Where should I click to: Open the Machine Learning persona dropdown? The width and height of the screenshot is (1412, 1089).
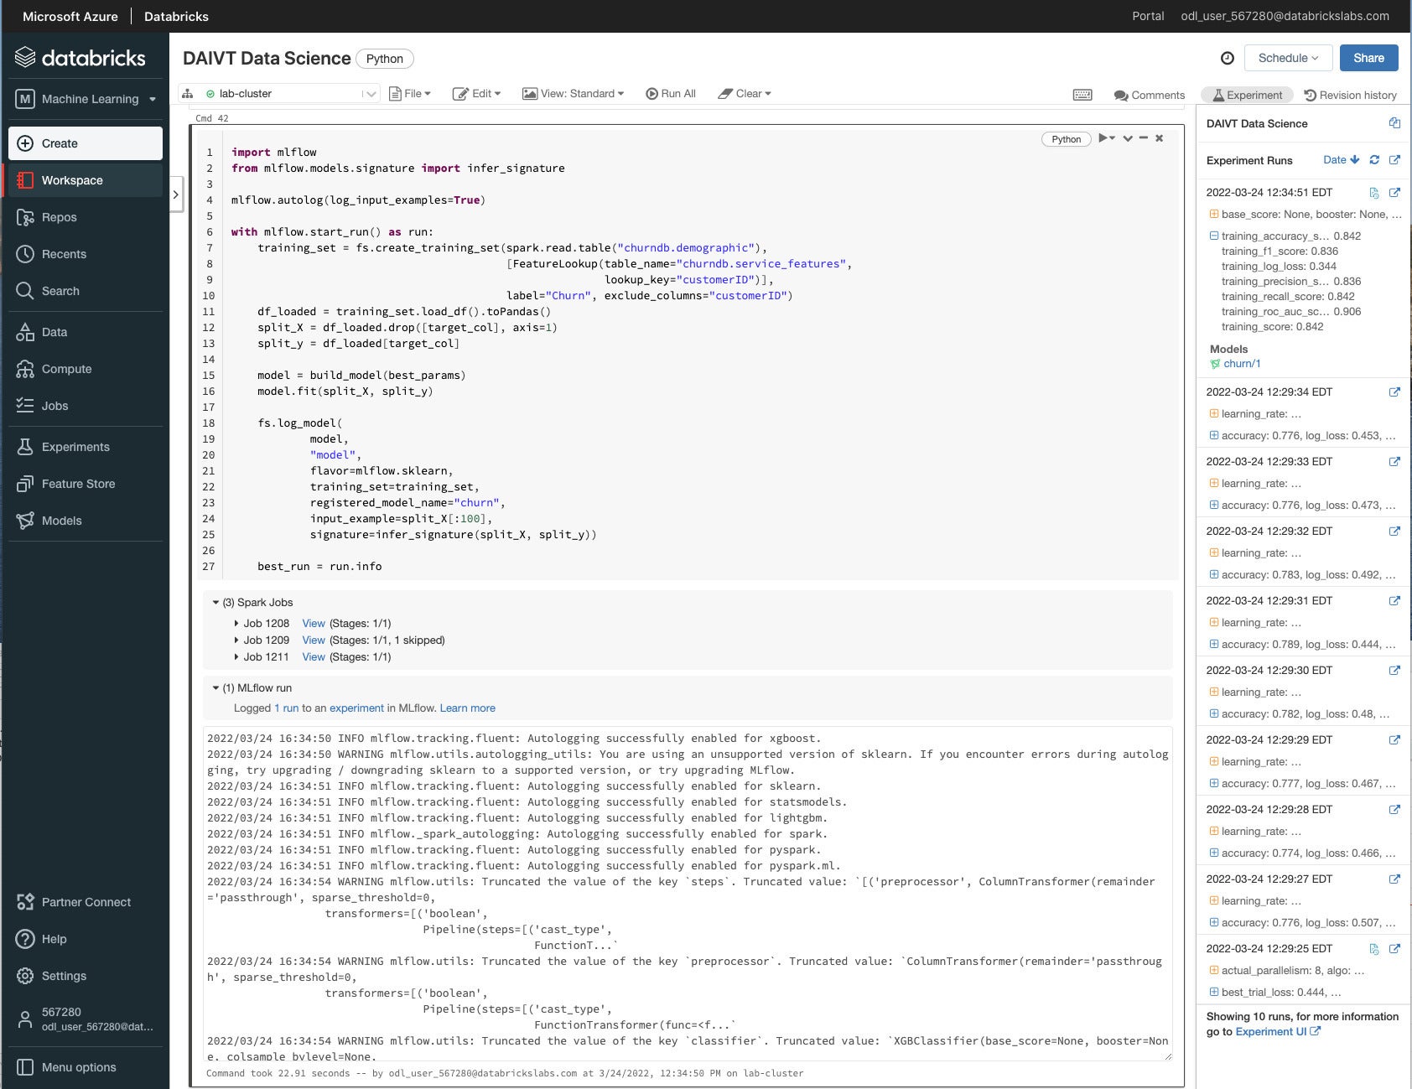[86, 99]
